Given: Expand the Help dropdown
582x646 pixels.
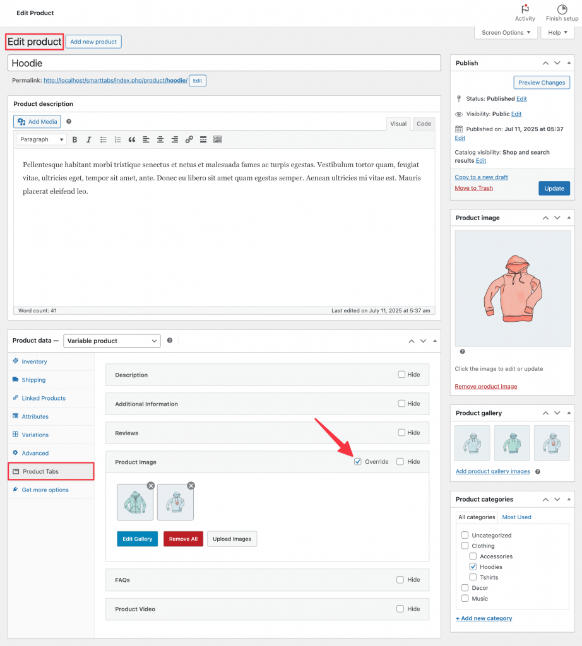Looking at the screenshot, I should click(x=557, y=33).
